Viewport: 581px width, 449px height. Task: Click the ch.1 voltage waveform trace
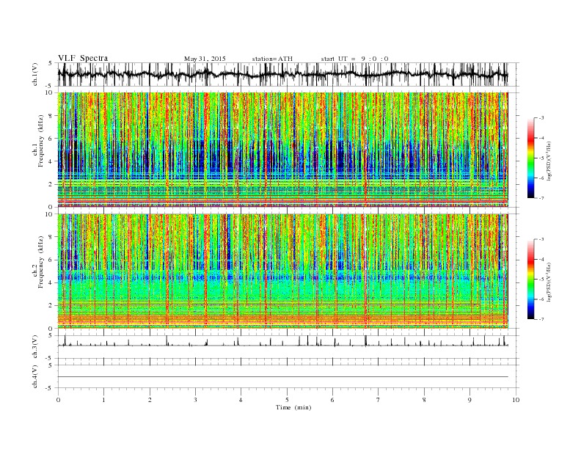[x=282, y=74]
